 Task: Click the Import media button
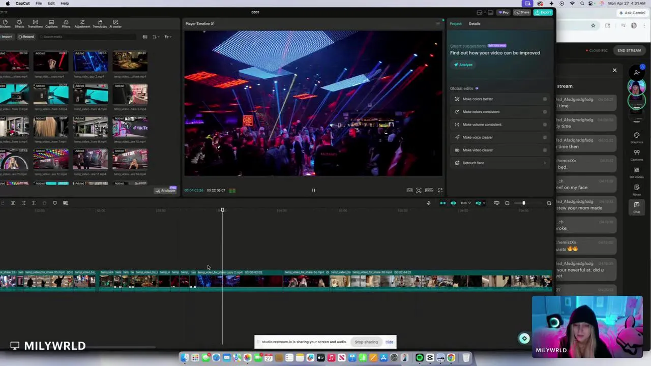coord(6,37)
